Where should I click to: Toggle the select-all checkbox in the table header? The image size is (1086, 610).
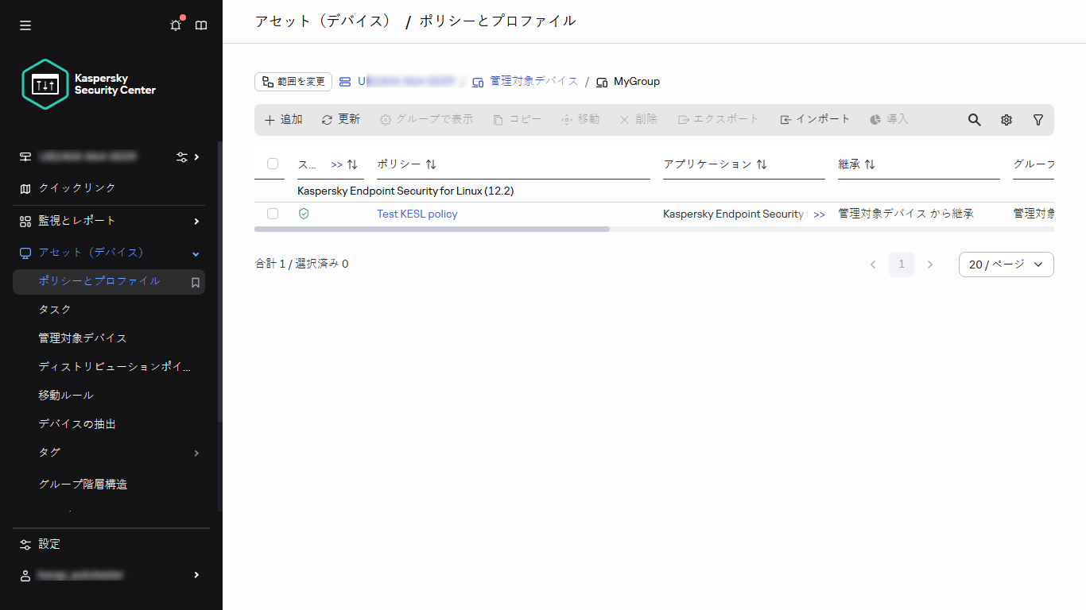click(x=273, y=164)
